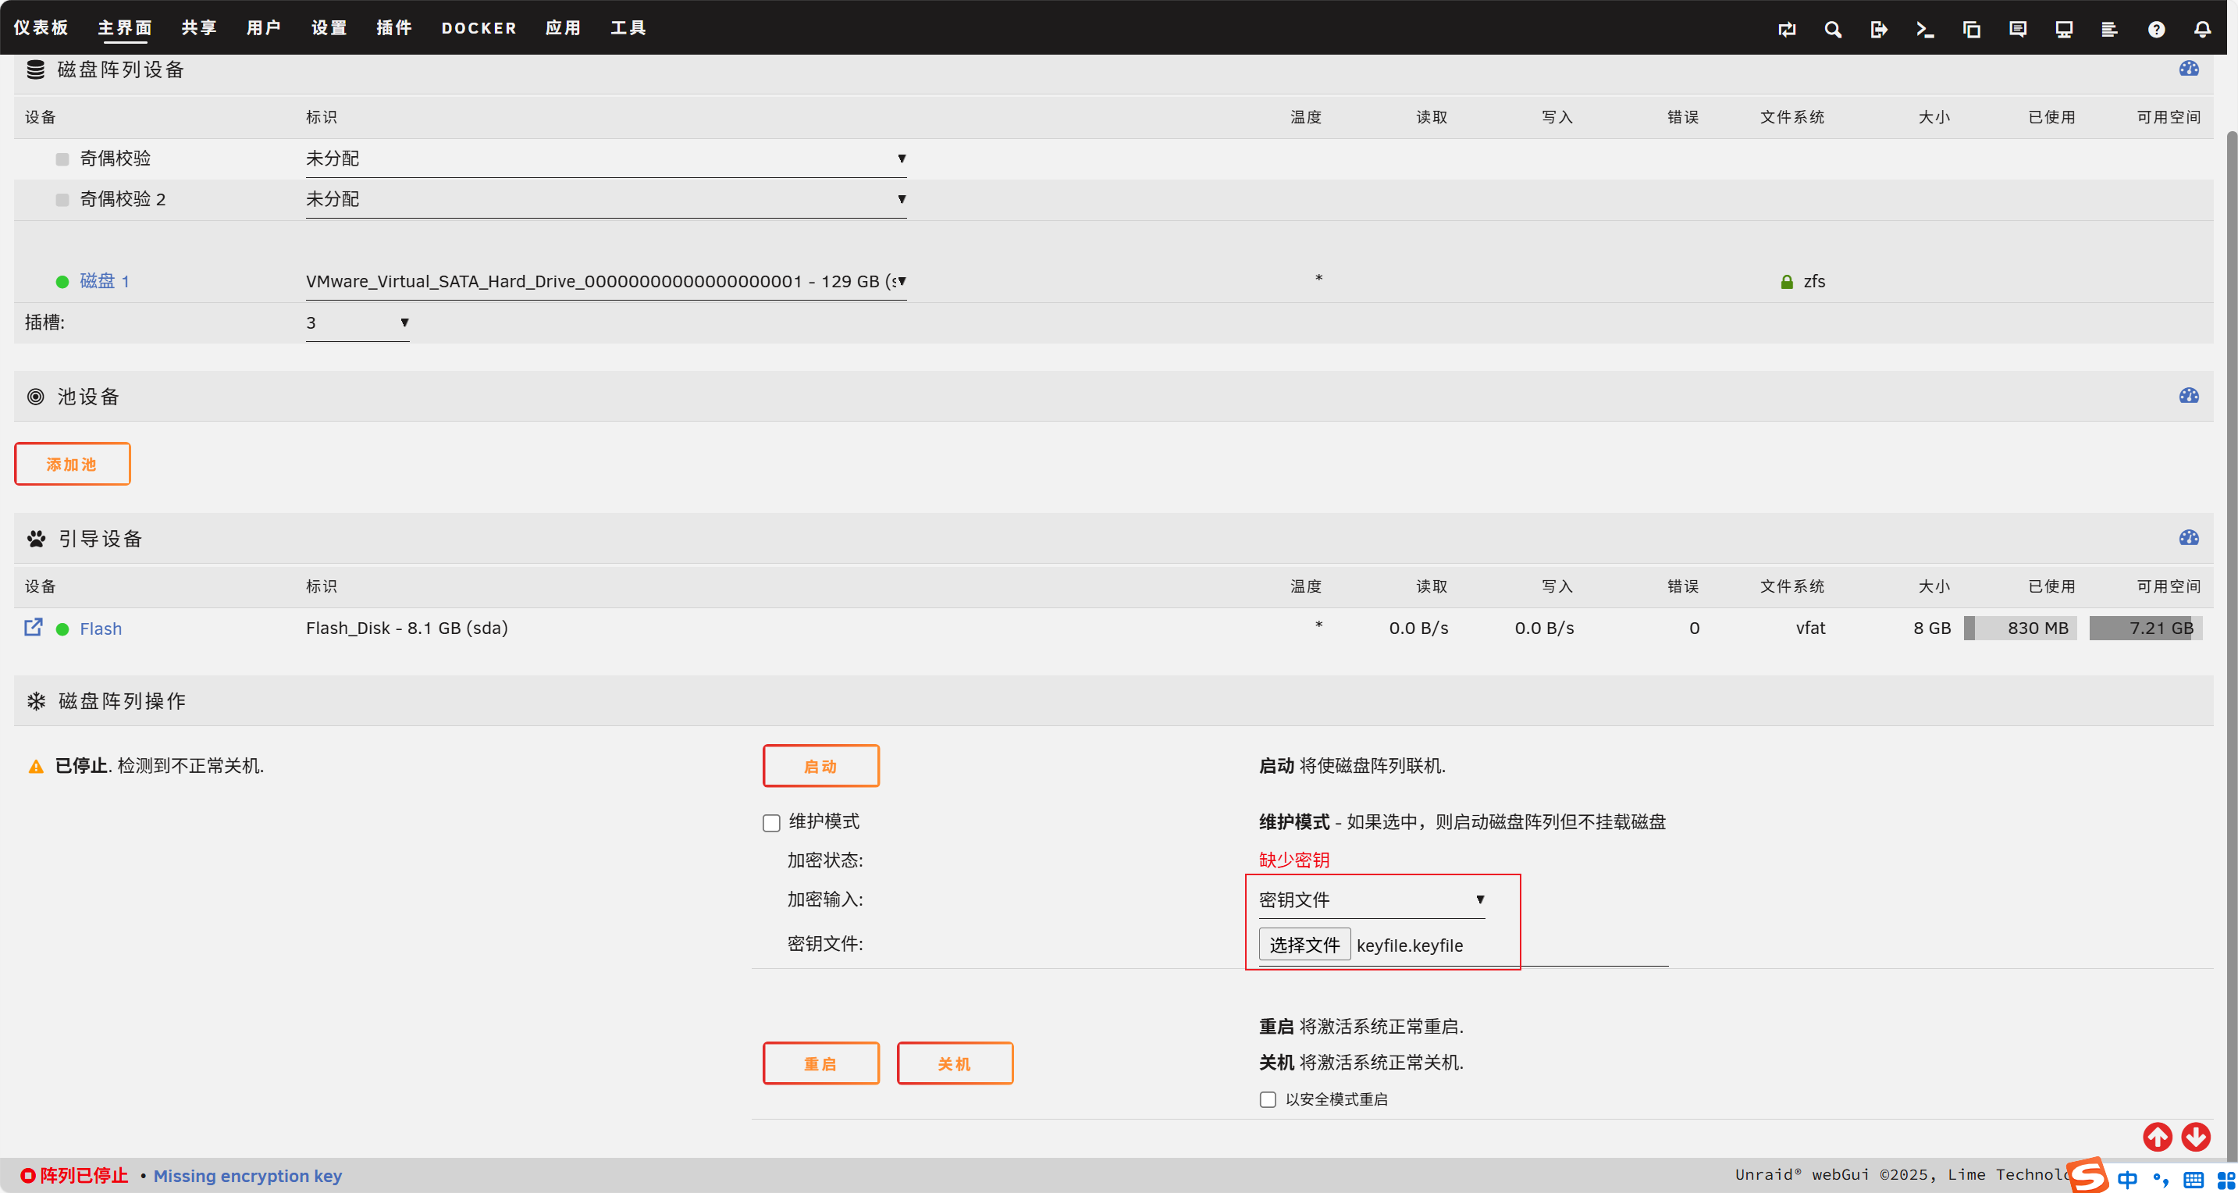Enable the 维护模式 checkbox

point(771,823)
